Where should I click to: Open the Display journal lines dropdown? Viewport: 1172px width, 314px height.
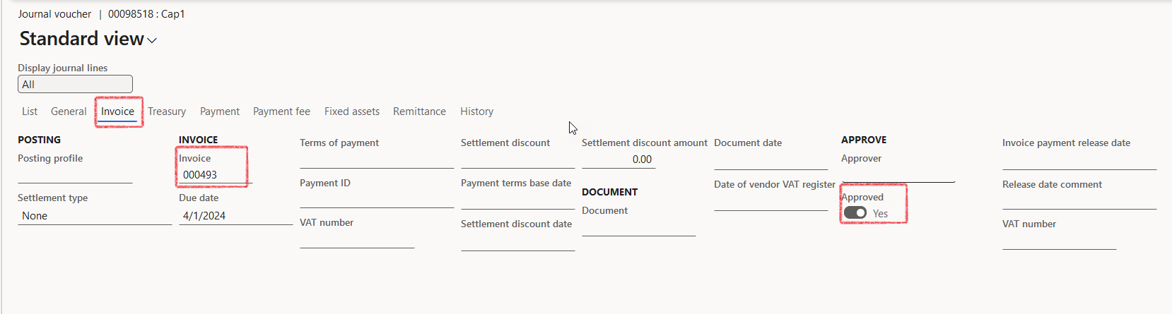(x=75, y=84)
